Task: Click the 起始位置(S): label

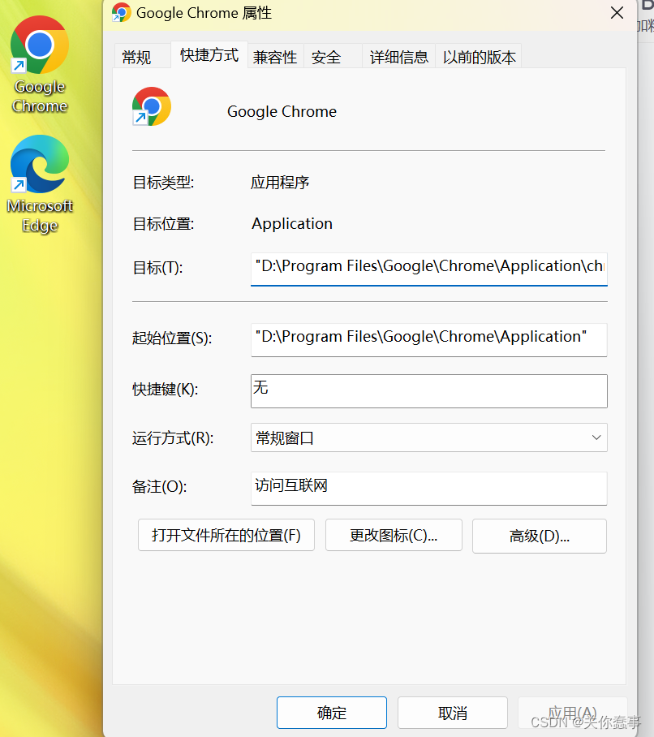Action: [x=172, y=338]
